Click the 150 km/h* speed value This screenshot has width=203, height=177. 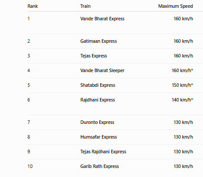(182, 85)
